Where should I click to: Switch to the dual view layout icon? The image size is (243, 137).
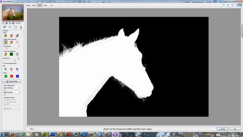(228, 5)
